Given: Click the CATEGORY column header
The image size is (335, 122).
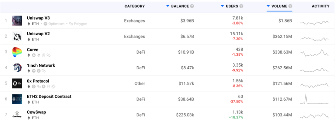Looking at the screenshot, I should click(x=135, y=6).
